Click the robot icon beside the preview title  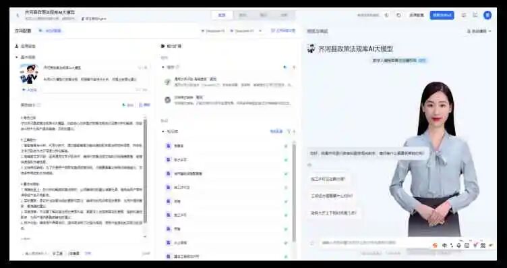click(x=311, y=49)
